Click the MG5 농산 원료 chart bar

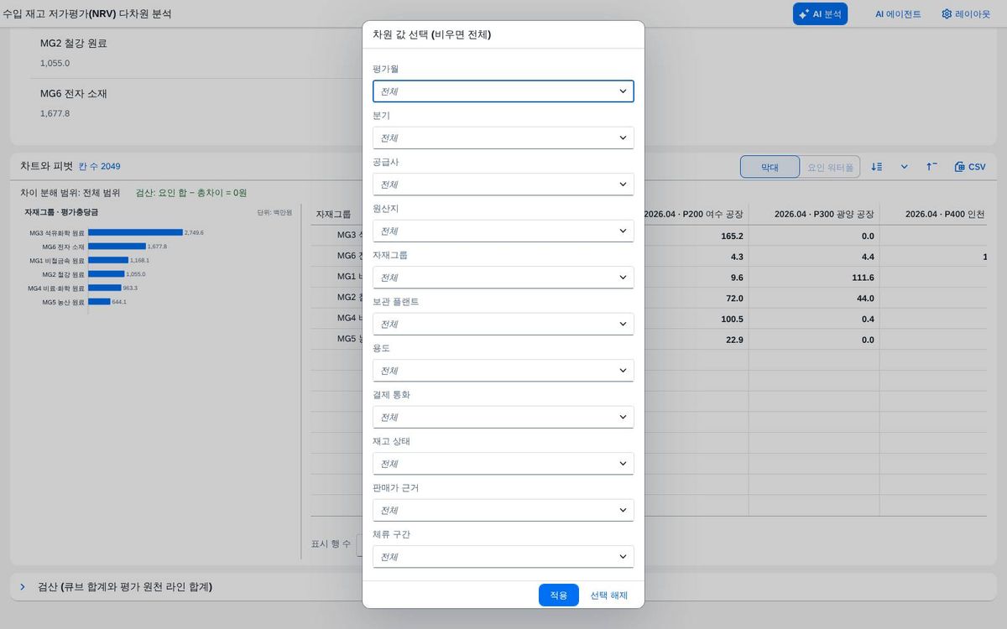pos(99,301)
